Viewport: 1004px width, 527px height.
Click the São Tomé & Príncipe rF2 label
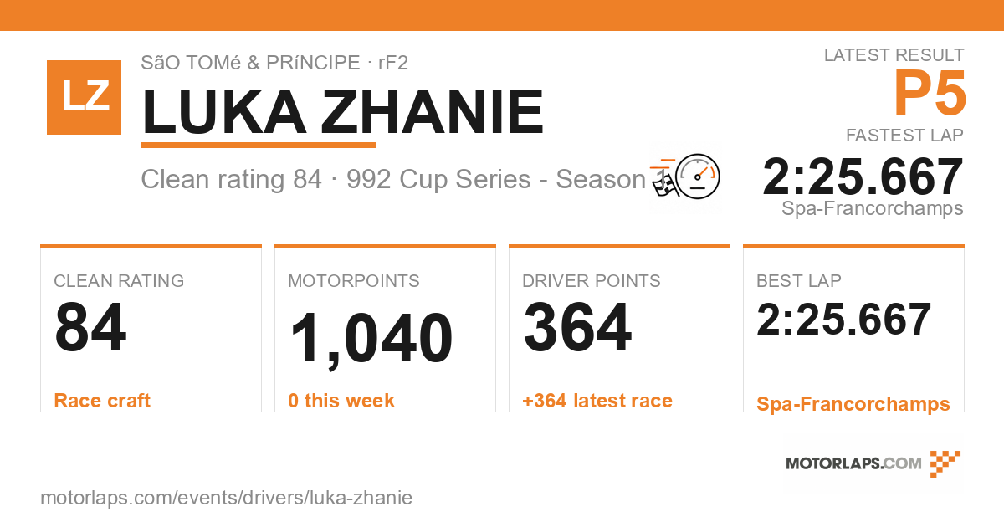point(274,63)
